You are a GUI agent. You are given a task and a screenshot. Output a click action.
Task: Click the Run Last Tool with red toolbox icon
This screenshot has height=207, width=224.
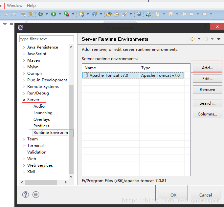coord(67,14)
